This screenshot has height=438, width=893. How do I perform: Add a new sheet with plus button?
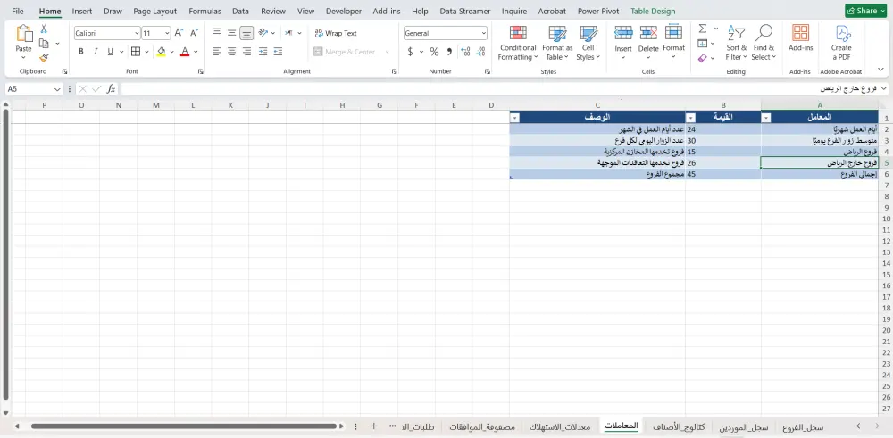click(x=373, y=426)
